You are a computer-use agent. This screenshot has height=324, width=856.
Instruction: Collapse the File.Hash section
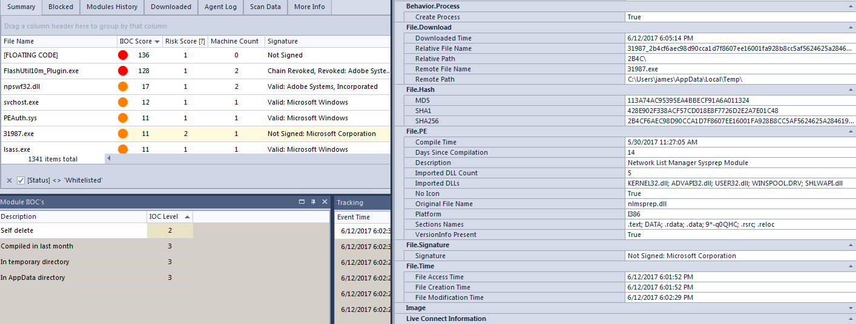tap(851, 89)
